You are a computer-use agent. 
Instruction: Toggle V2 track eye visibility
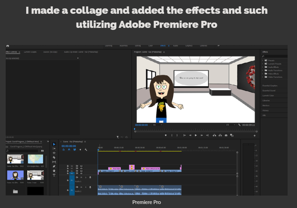(81, 171)
